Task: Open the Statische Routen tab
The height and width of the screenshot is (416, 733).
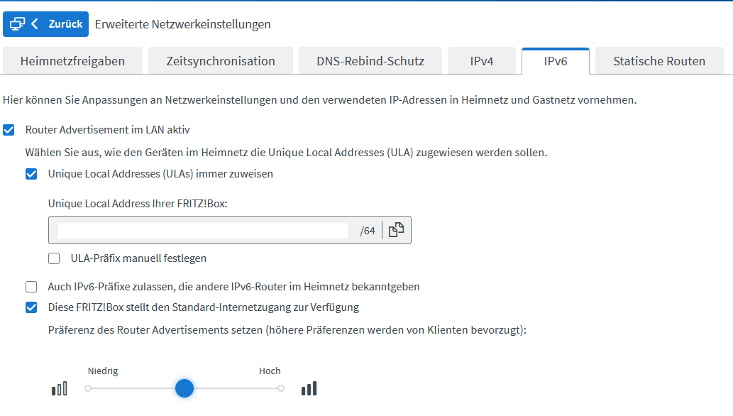Action: click(x=659, y=61)
